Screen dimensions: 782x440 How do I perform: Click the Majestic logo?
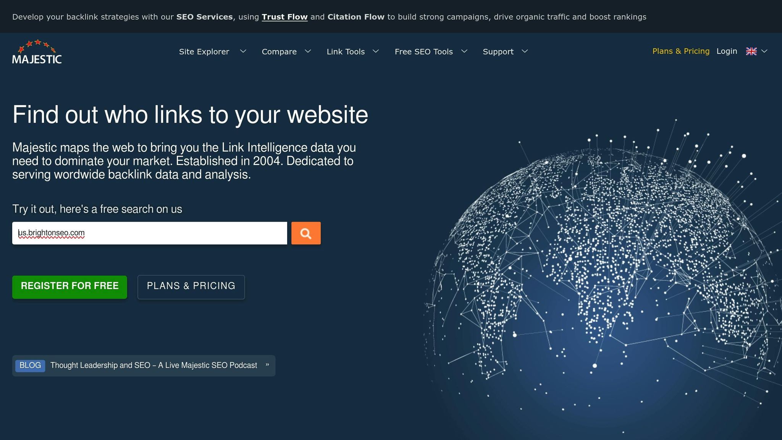point(37,52)
